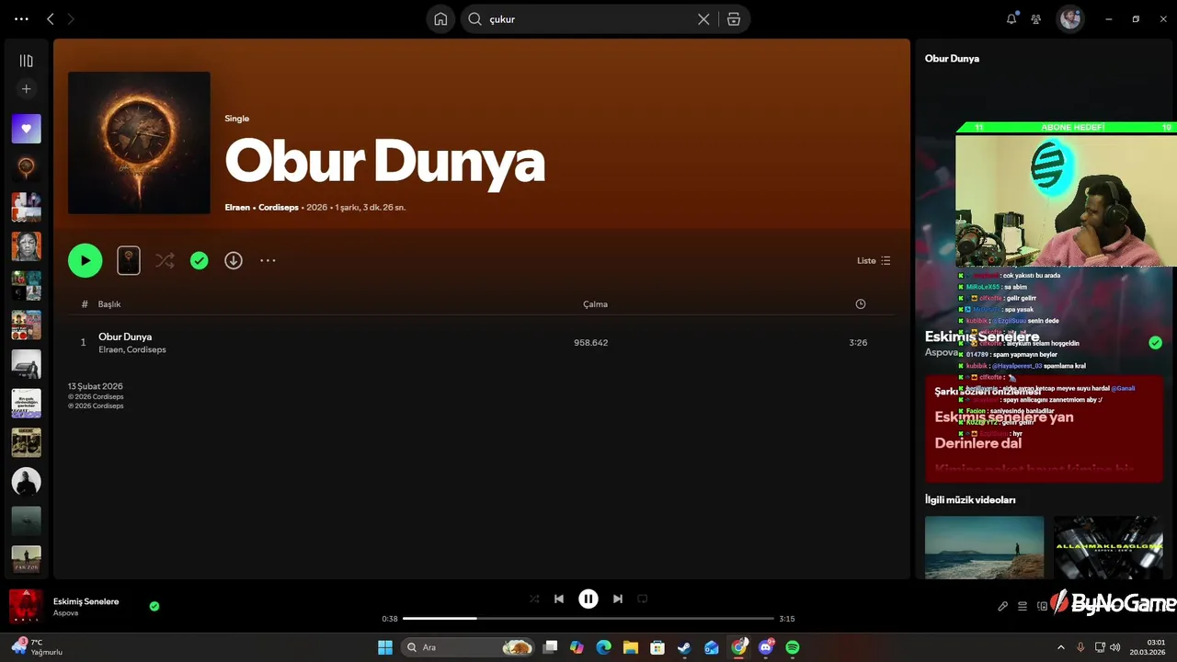The image size is (1177, 662).
Task: Skip to the next track
Action: click(618, 599)
